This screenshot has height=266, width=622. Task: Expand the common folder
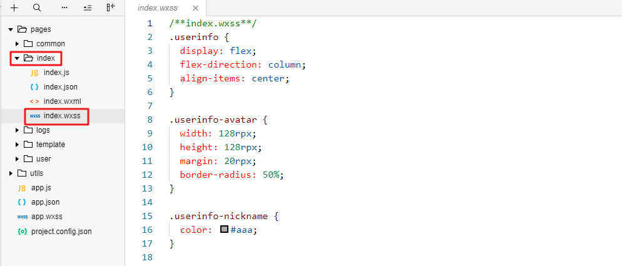point(18,44)
